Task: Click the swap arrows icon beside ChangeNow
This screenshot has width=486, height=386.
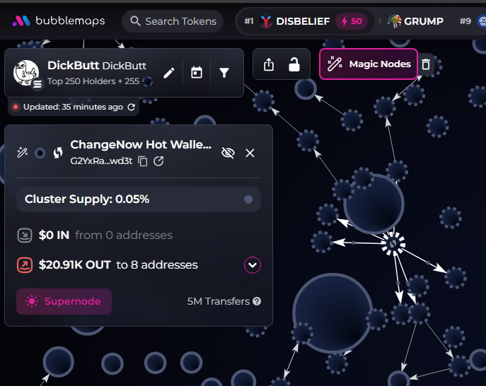Action: [x=58, y=153]
